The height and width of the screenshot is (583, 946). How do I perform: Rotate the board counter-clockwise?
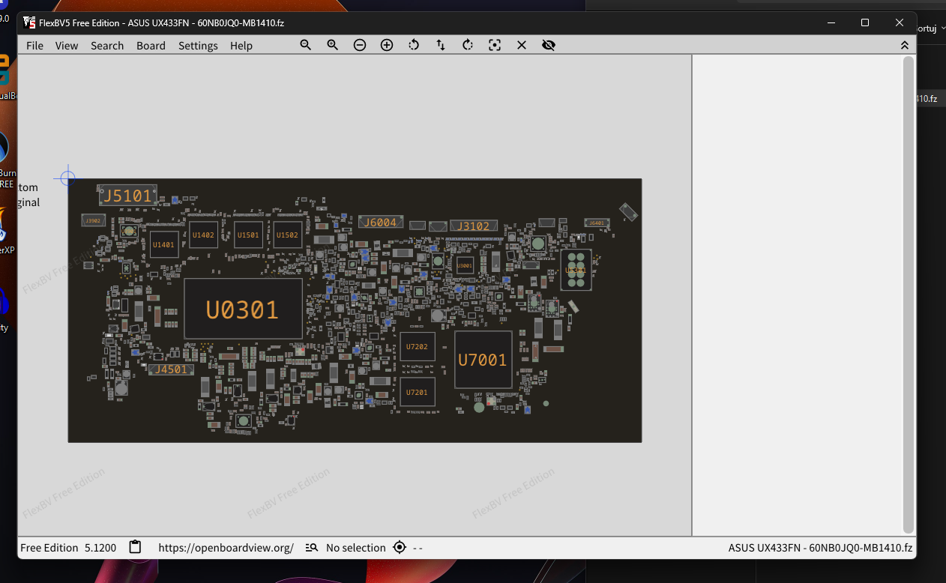[414, 45]
